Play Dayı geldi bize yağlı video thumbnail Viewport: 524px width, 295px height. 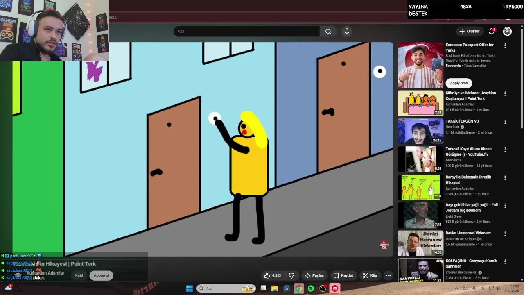pyautogui.click(x=420, y=215)
